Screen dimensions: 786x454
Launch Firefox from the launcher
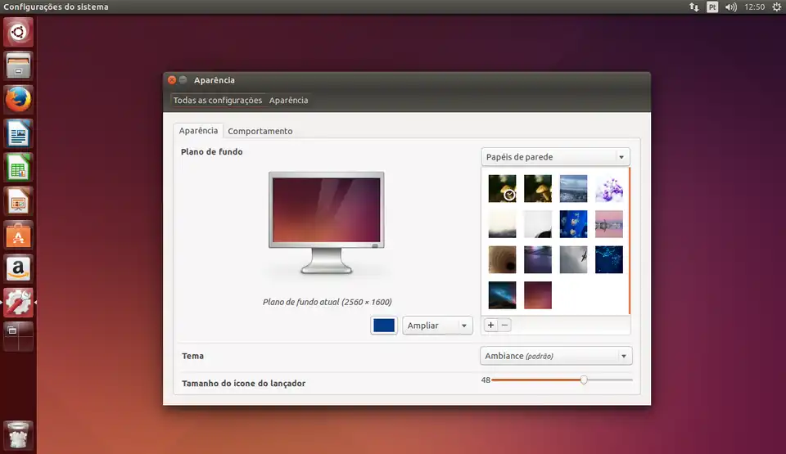18,99
